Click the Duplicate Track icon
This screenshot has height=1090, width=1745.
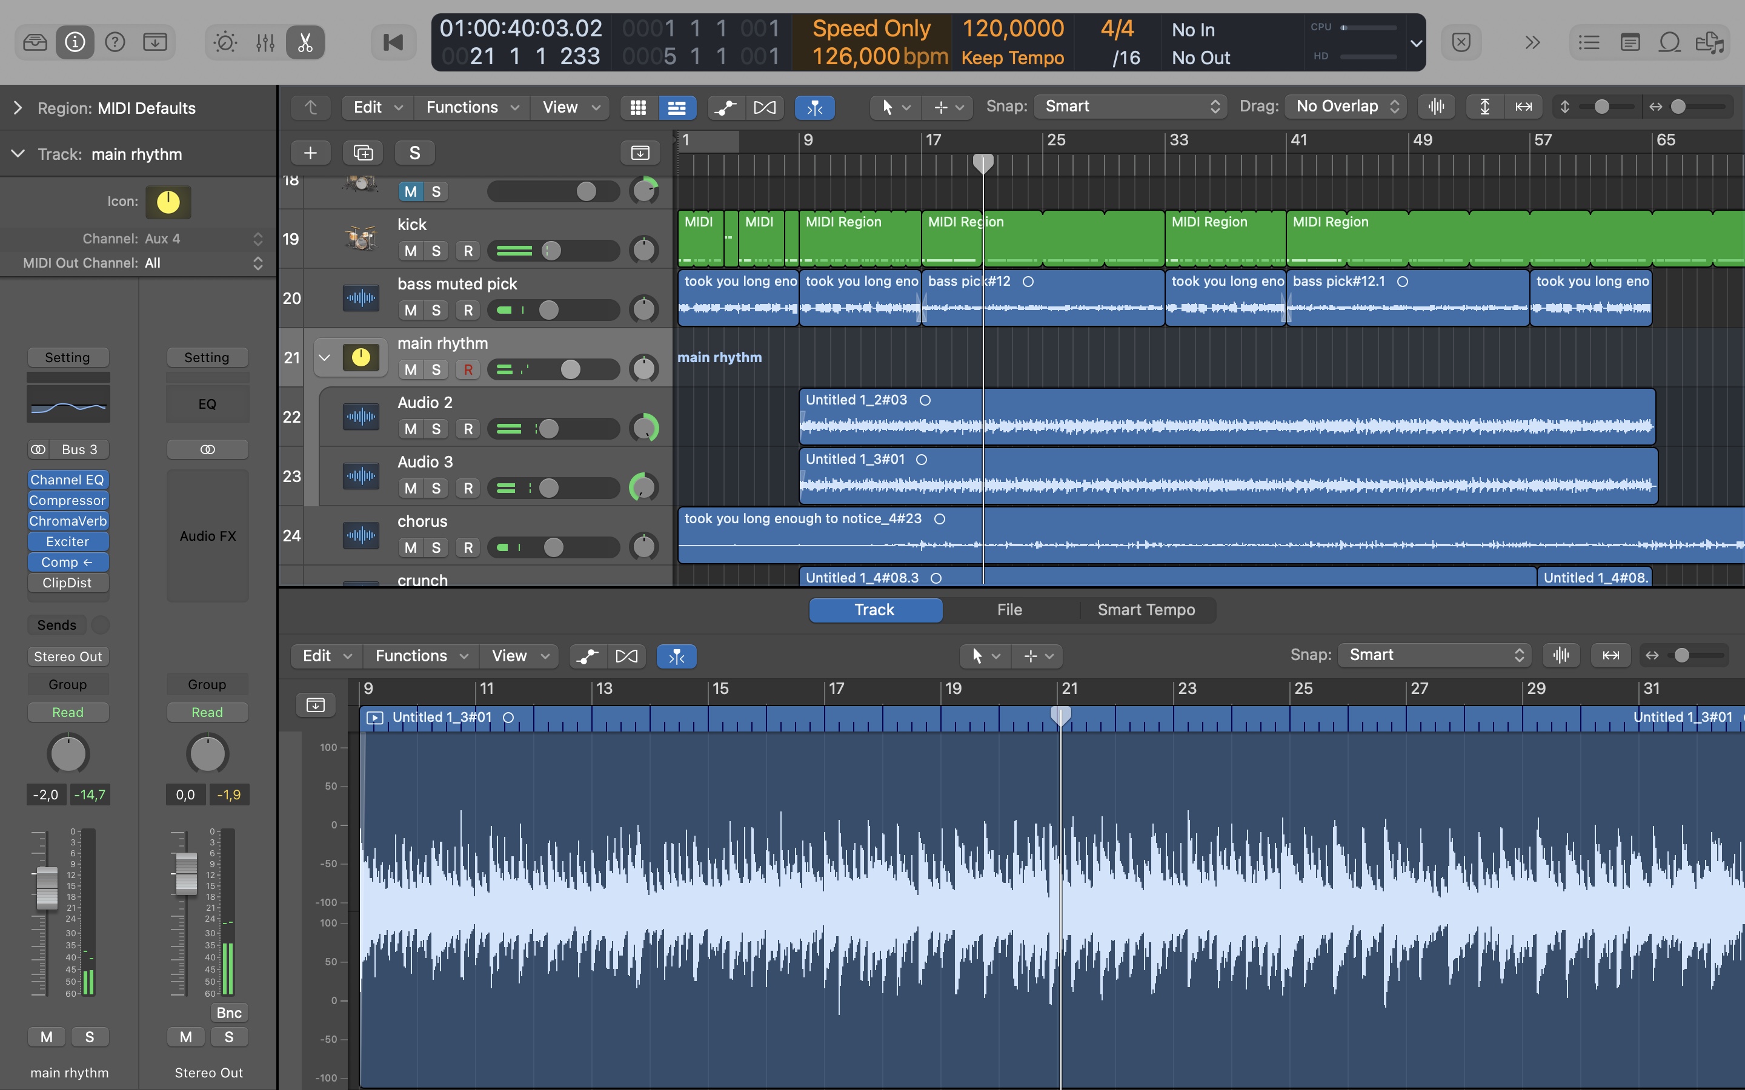click(x=363, y=153)
